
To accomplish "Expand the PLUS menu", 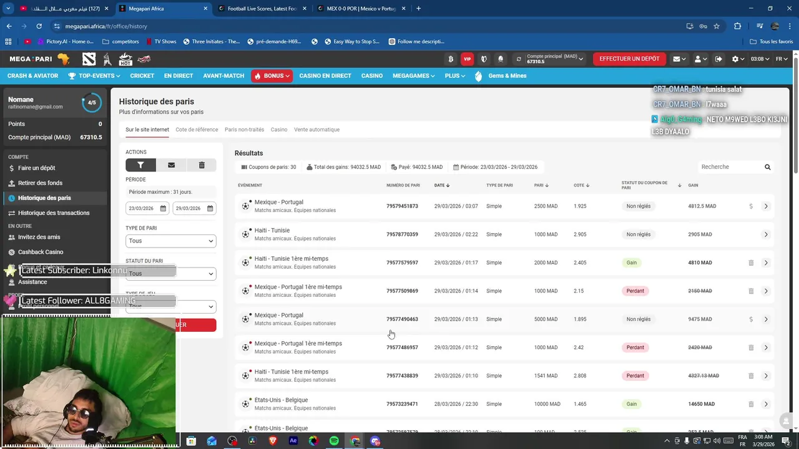I will tap(454, 76).
